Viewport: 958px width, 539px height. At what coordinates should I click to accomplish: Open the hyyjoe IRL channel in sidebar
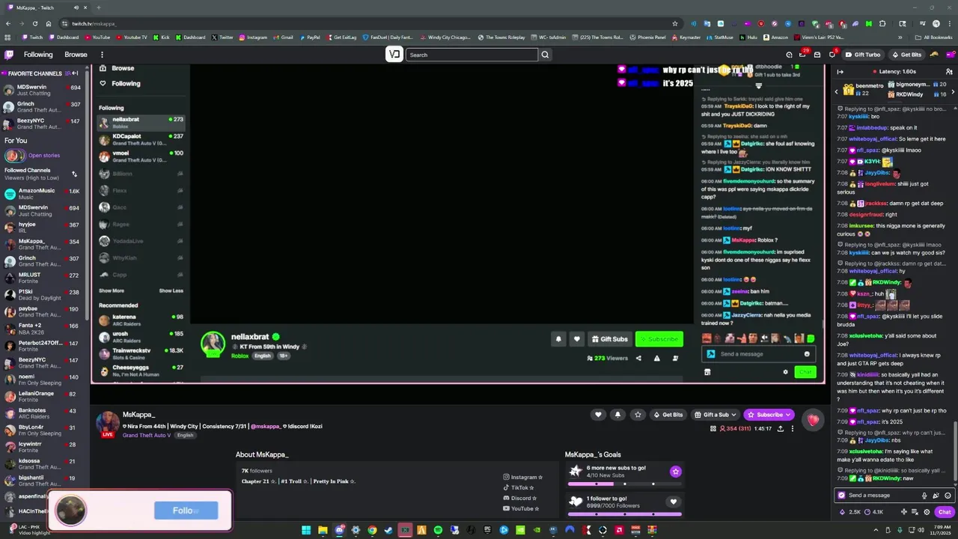click(43, 228)
